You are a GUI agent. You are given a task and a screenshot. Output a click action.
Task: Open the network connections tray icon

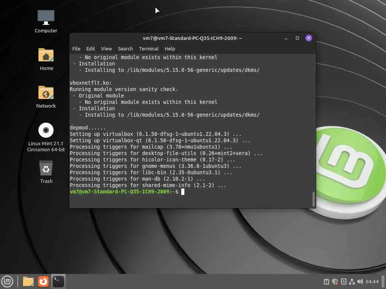(x=352, y=281)
